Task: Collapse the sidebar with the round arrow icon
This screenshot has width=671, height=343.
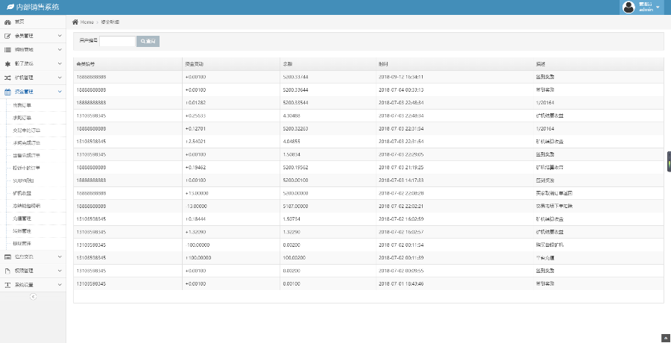Action: (x=33, y=297)
